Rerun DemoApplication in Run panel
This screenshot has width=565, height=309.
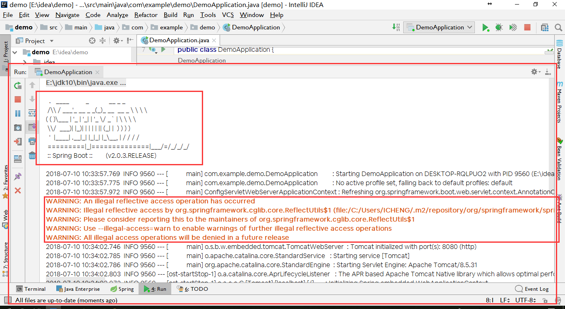coord(18,86)
